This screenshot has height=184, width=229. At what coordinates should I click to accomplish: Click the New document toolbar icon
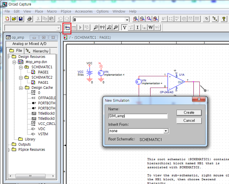(x=7, y=19)
